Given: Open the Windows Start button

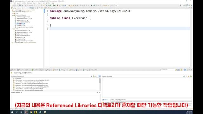Looking at the screenshot, I should pyautogui.click(x=12, y=112).
